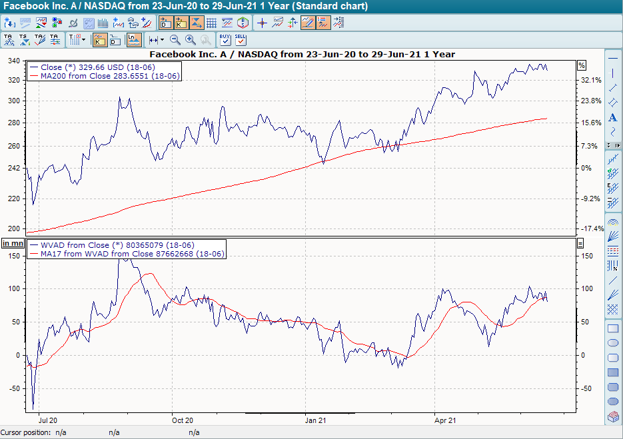Select the ellipse shape tool in sidebar
Viewport: 623px width, 439px height.
click(613, 342)
